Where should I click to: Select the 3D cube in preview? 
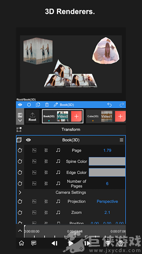38,51
